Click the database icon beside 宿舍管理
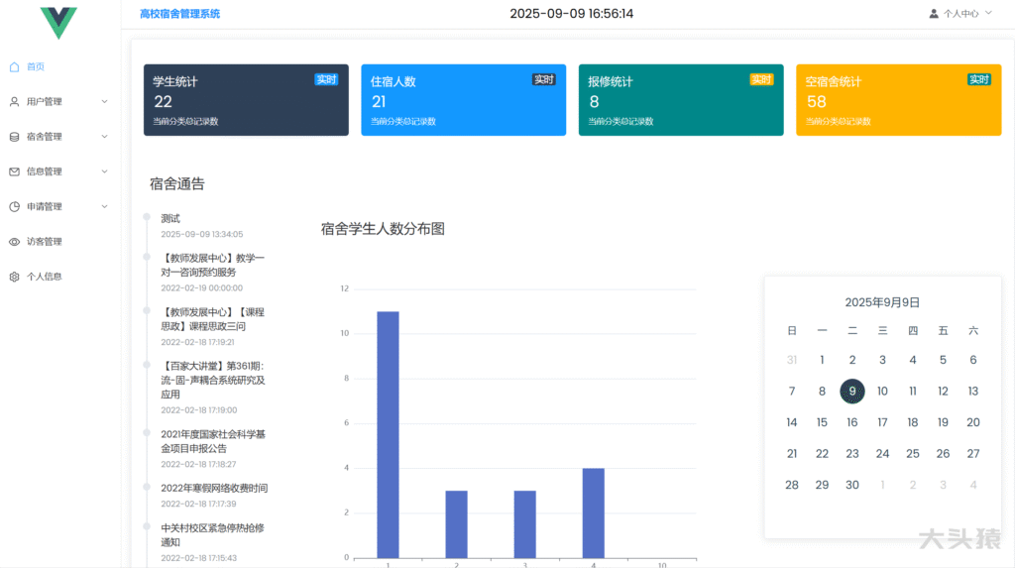1015x568 pixels. pos(14,137)
